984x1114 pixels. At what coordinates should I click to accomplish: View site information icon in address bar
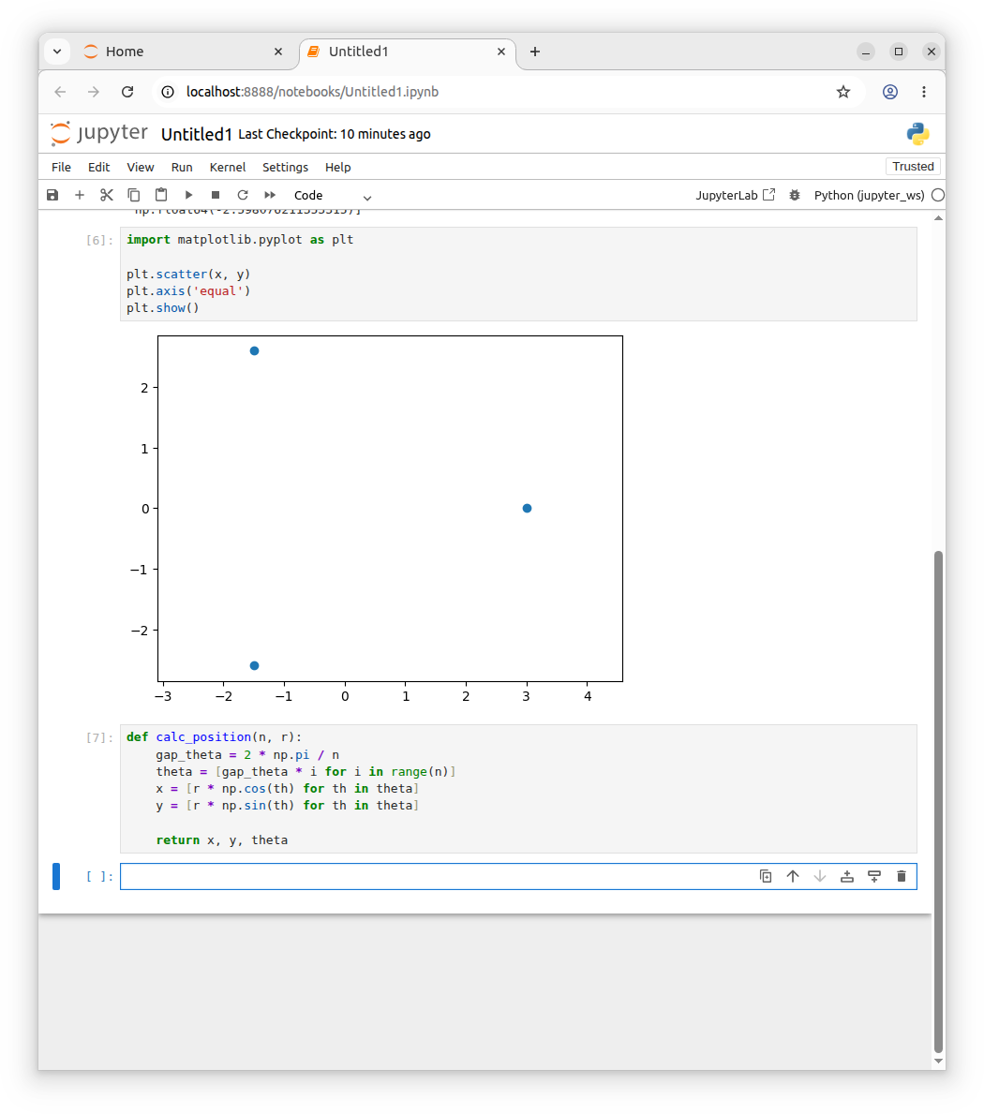[168, 92]
